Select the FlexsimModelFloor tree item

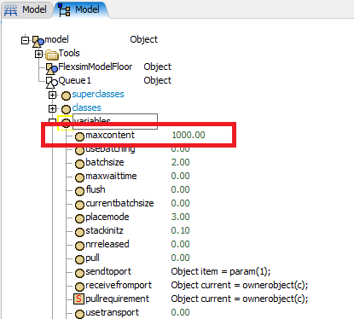(x=96, y=67)
